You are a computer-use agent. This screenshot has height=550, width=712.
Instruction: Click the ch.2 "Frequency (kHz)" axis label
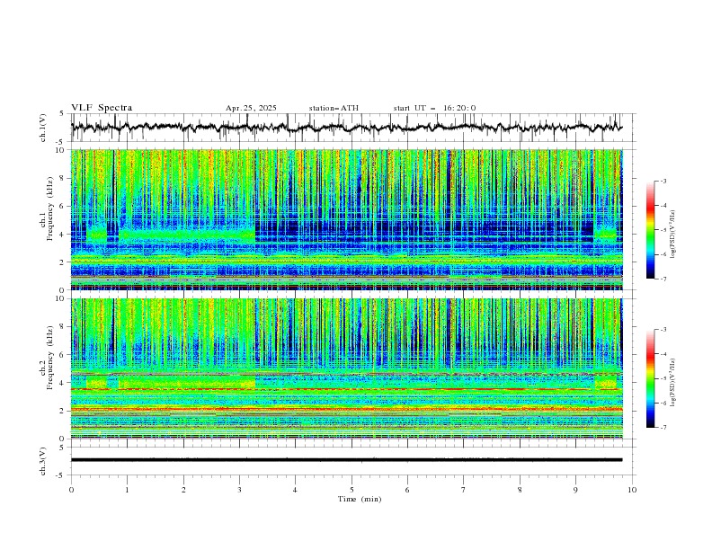tap(50, 357)
